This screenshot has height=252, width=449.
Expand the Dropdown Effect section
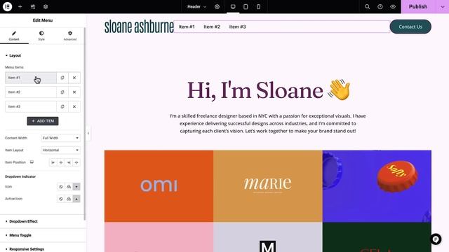pos(42,221)
